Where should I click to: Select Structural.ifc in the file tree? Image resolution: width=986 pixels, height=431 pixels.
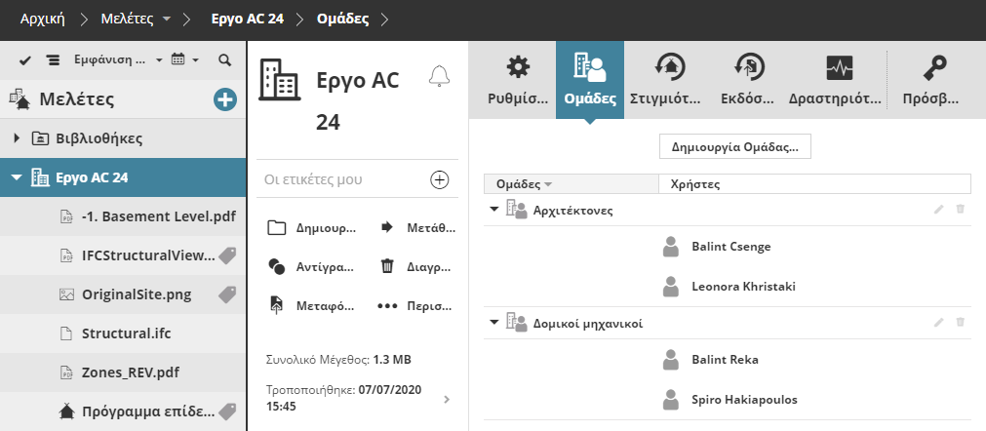(x=127, y=333)
